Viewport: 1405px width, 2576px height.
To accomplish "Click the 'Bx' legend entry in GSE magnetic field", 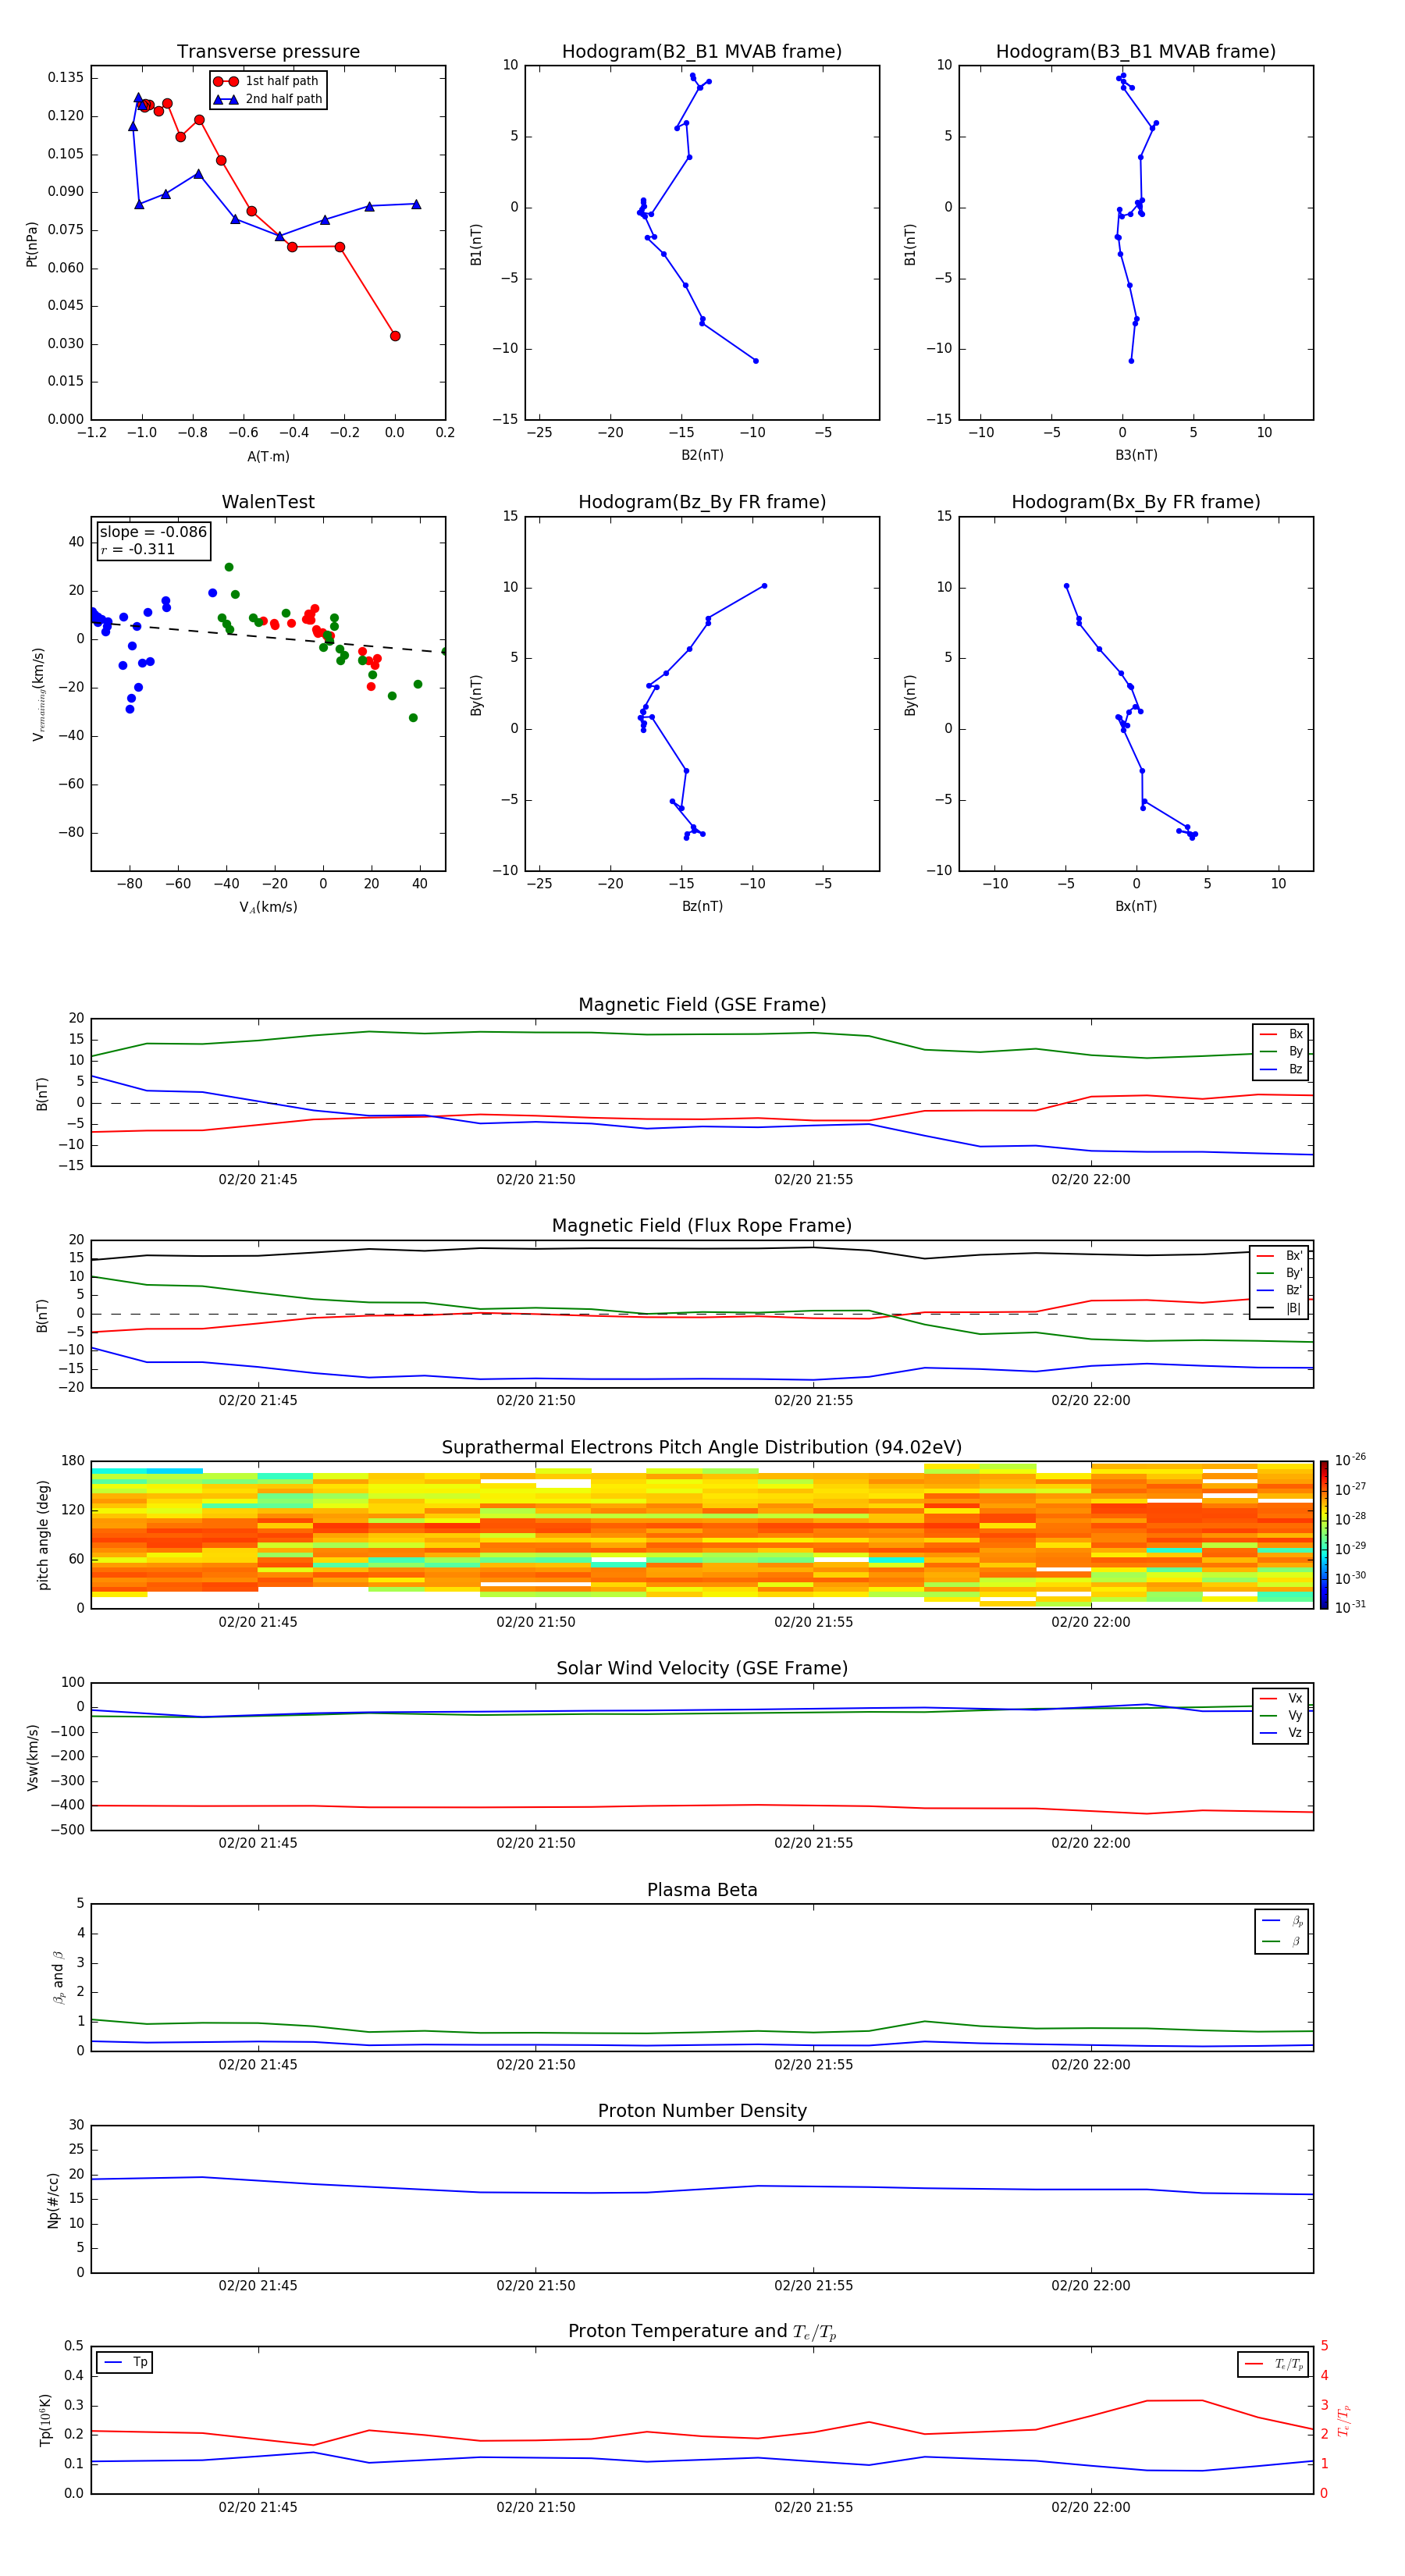I will point(1281,1034).
